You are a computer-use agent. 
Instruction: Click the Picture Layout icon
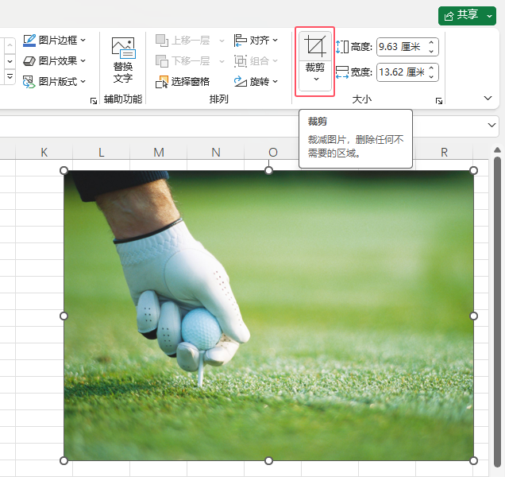click(29, 82)
